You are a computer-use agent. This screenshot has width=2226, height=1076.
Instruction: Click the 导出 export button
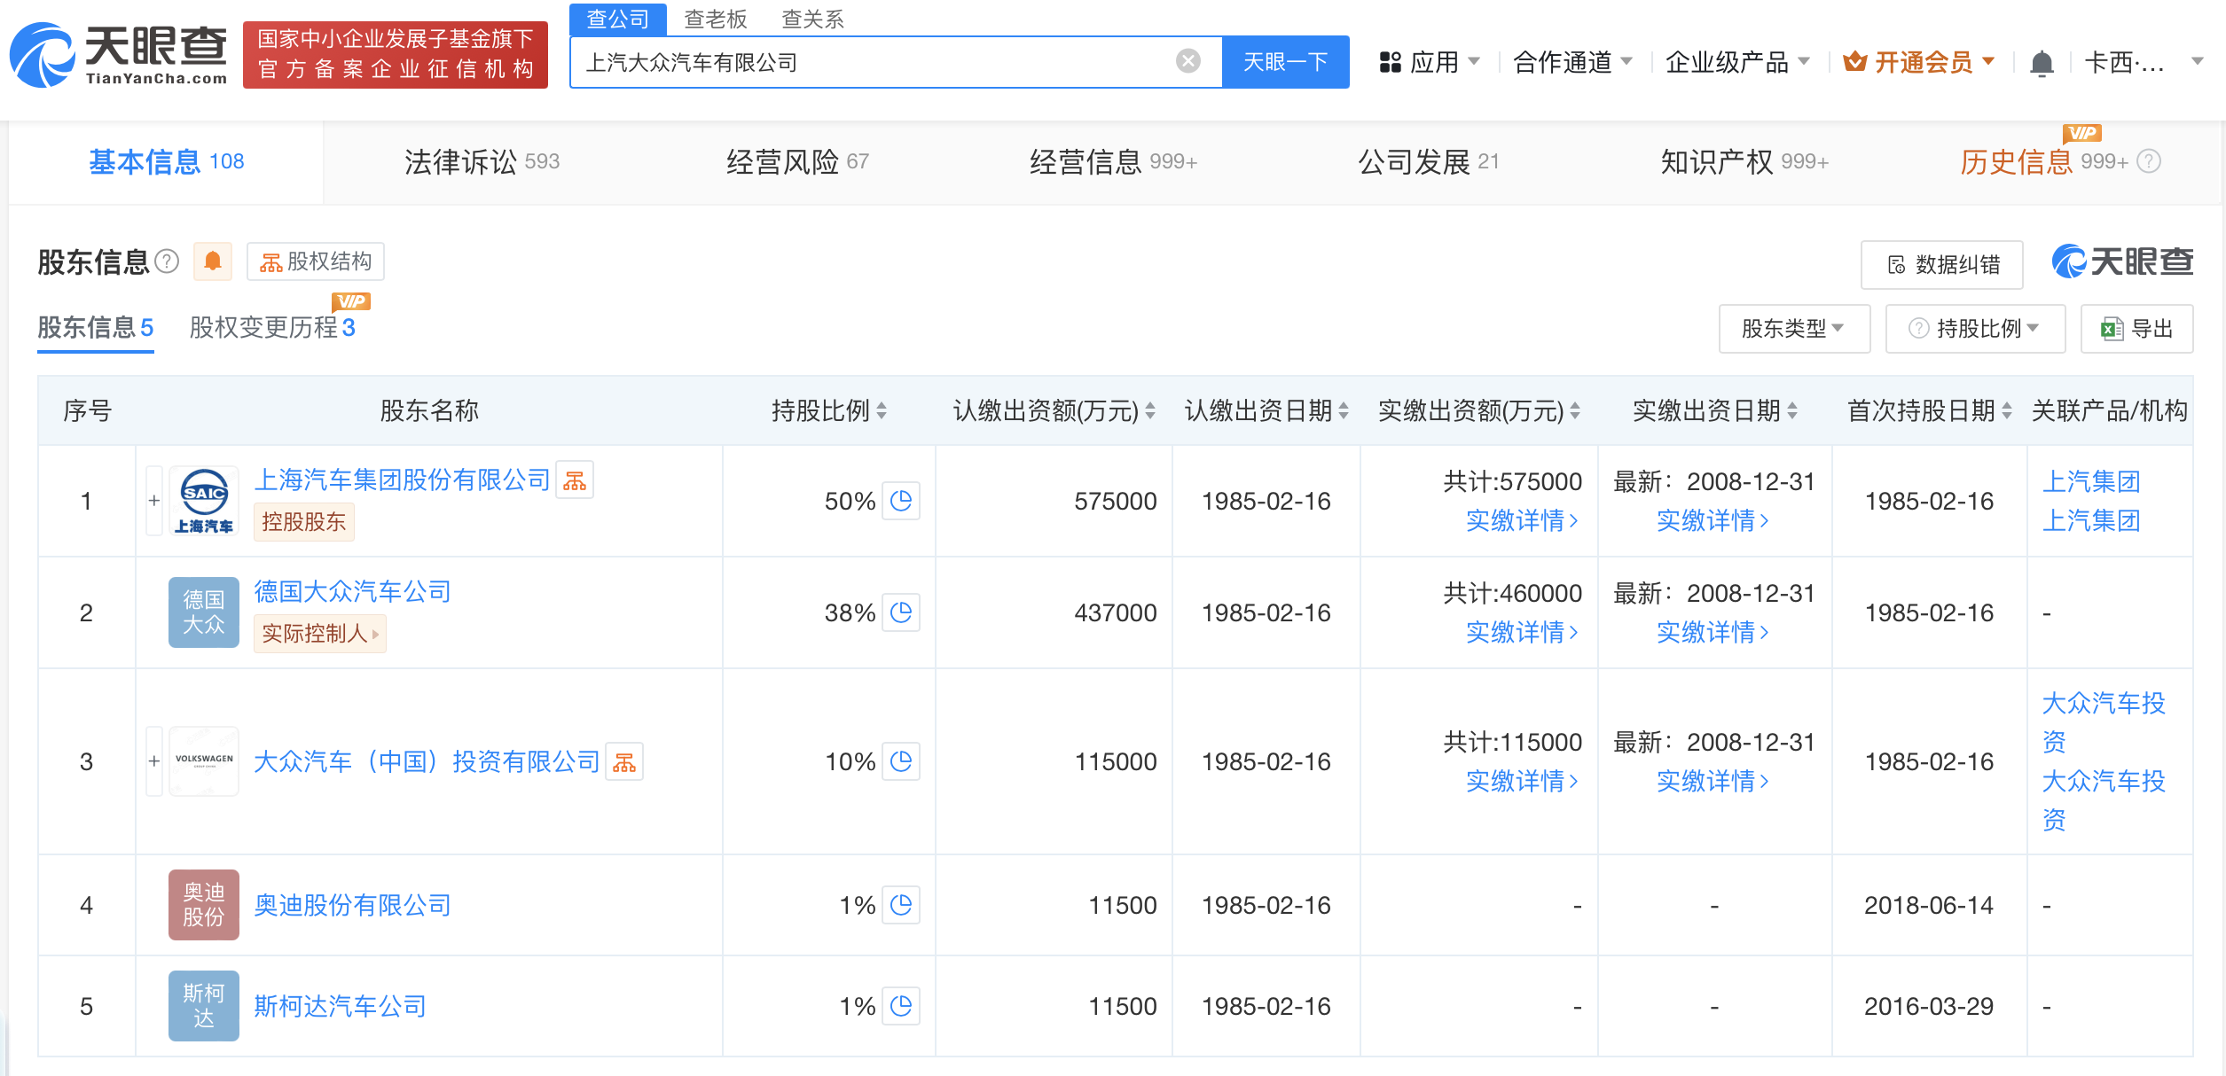(x=2136, y=329)
